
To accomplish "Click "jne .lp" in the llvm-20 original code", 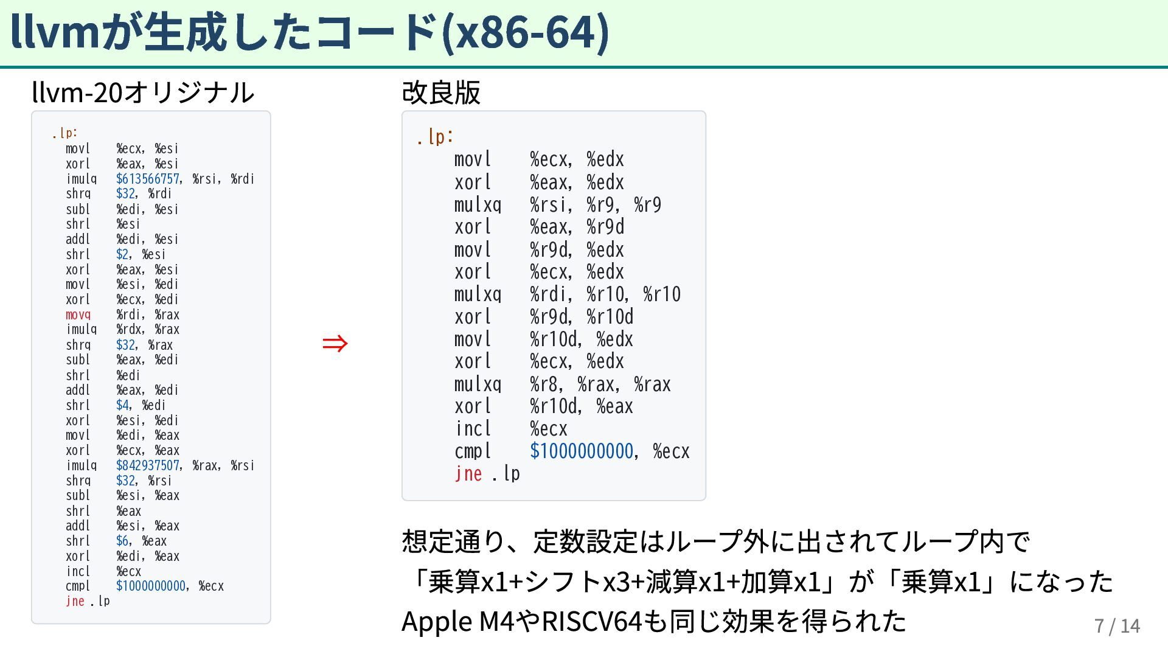I will pyautogui.click(x=88, y=601).
